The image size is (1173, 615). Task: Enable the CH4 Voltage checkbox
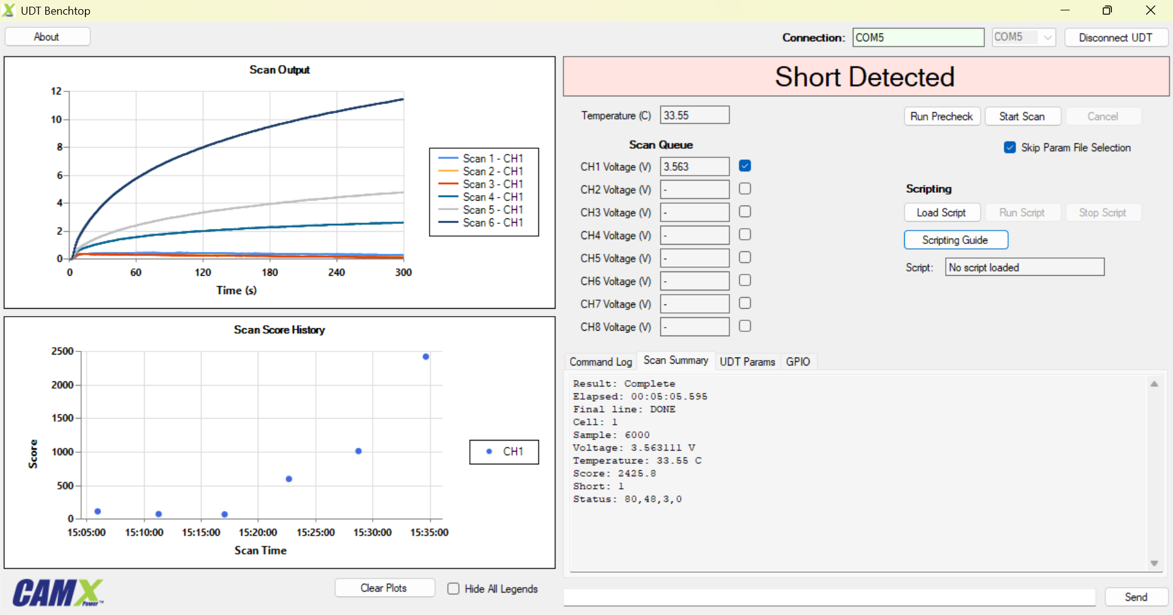(x=745, y=234)
